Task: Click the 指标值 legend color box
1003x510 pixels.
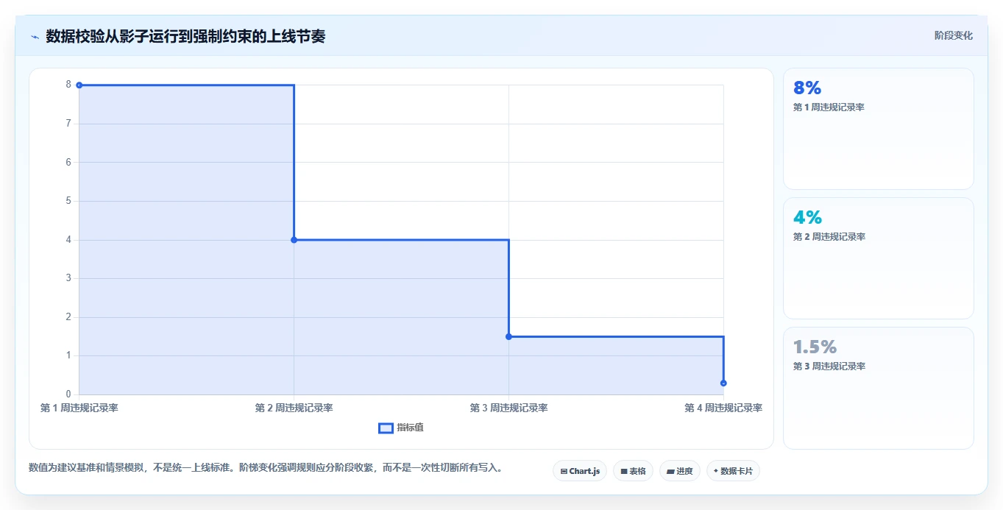Action: click(x=386, y=428)
